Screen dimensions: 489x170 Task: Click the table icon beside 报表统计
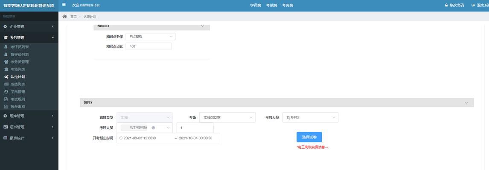coord(5,138)
